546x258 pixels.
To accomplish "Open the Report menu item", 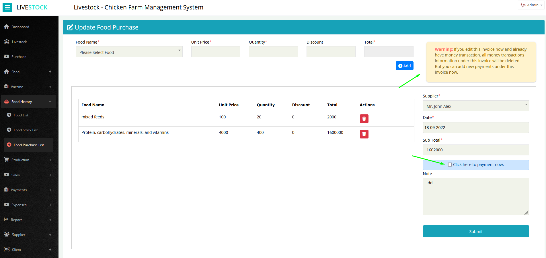I will tap(16, 220).
